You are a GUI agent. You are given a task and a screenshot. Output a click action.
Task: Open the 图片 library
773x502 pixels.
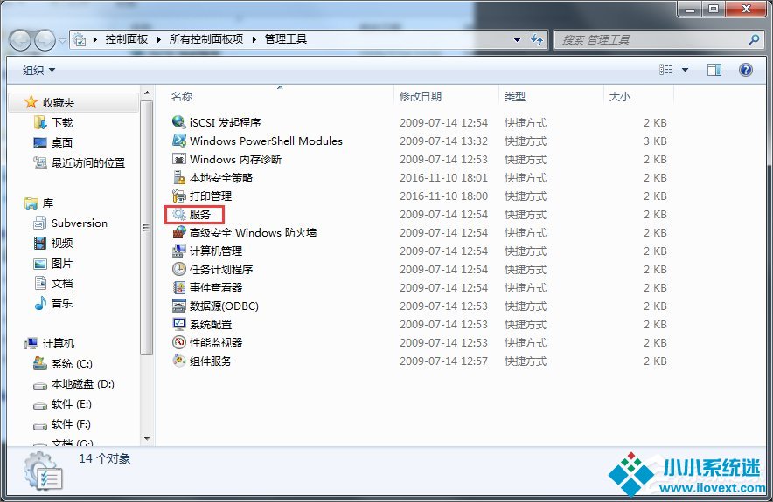pos(62,264)
